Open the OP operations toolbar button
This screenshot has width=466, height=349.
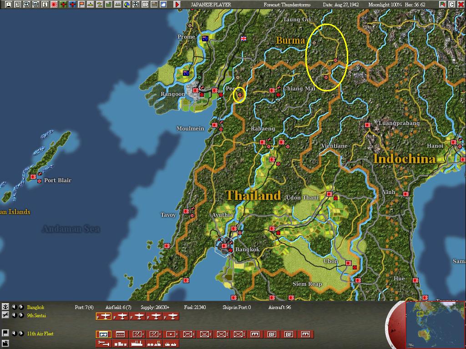click(145, 5)
